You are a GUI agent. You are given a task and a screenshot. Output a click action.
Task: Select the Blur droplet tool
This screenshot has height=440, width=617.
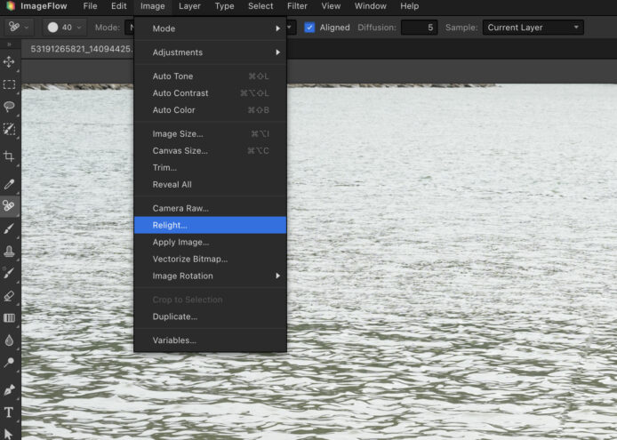coord(9,340)
